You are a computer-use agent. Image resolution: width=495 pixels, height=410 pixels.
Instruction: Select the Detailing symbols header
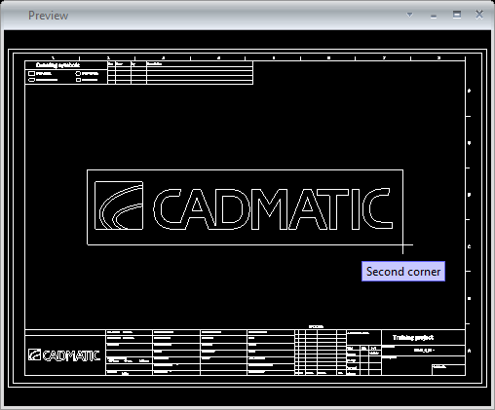coord(57,65)
